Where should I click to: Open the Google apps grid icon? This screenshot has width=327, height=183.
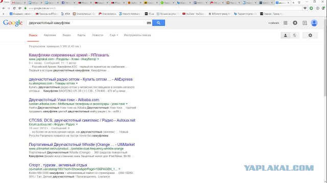coord(286,23)
